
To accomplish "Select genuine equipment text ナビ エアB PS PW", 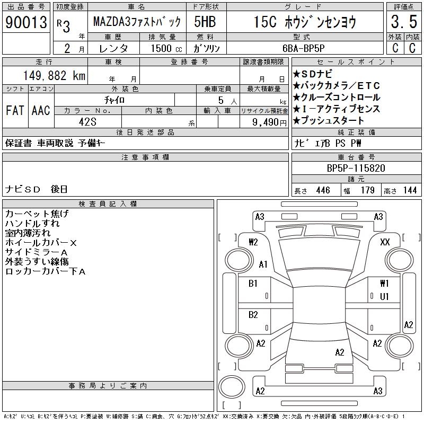I will (x=328, y=143).
